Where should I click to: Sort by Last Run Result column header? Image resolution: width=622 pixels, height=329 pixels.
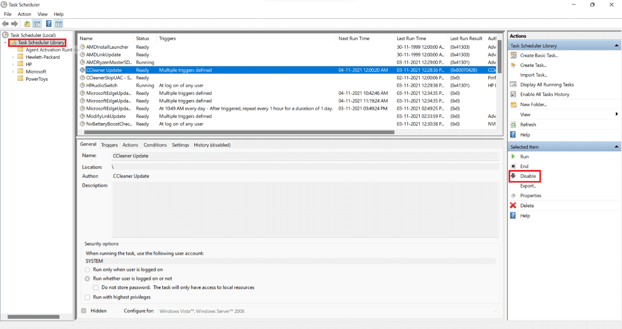pos(466,38)
